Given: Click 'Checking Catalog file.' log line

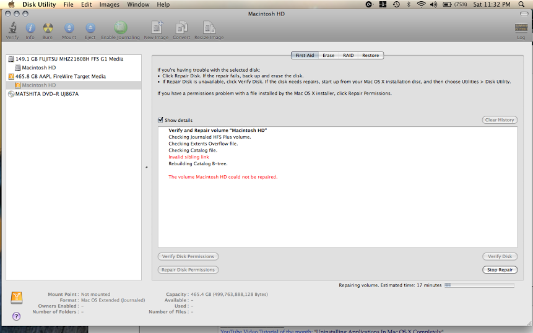Looking at the screenshot, I should pyautogui.click(x=193, y=150).
